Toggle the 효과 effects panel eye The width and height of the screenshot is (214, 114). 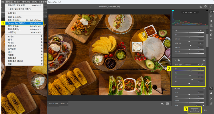pos(204,88)
